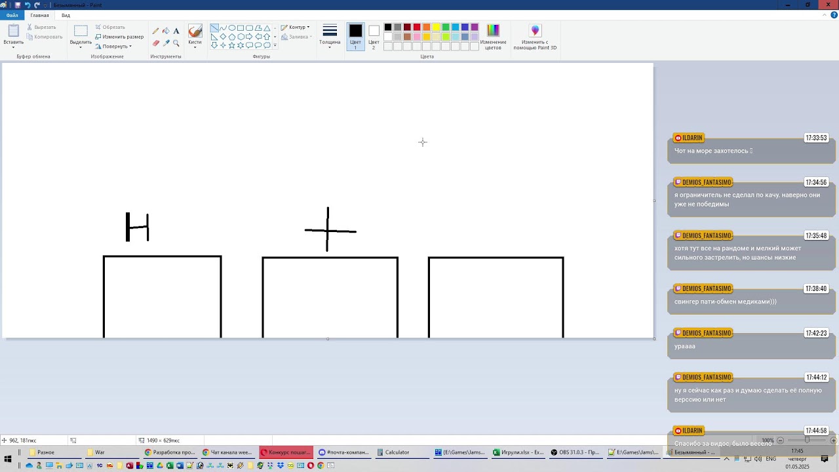Expand the shapes gallery list
This screenshot has height=472, width=839.
[x=275, y=45]
